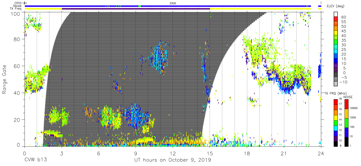Click the 'CVW b13' radar label
This screenshot has width=361, height=166.
tap(36, 160)
